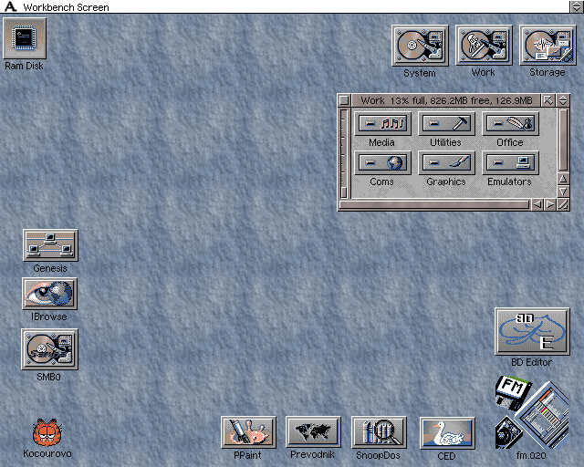Open the Emulators drawer in Work window
This screenshot has width=584, height=467.
510,162
